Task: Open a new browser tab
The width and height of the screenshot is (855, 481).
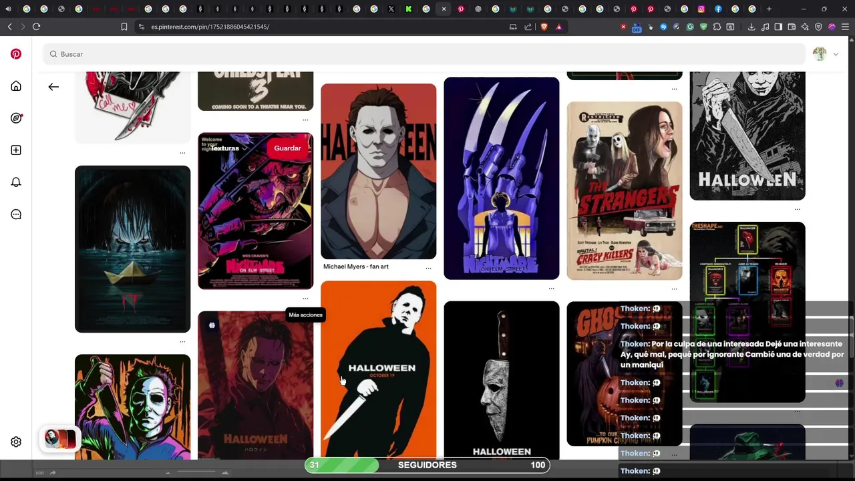Action: 769,9
